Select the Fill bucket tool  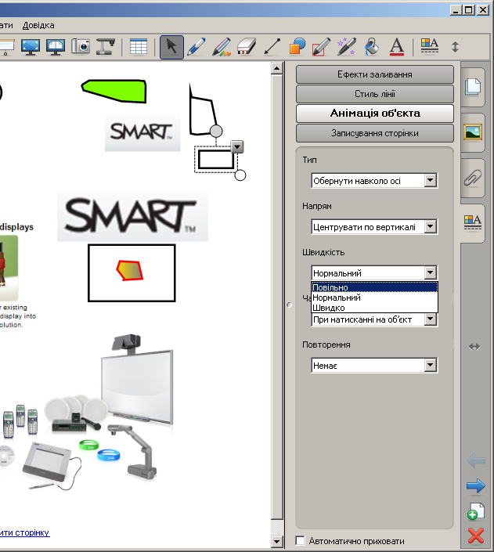[371, 47]
